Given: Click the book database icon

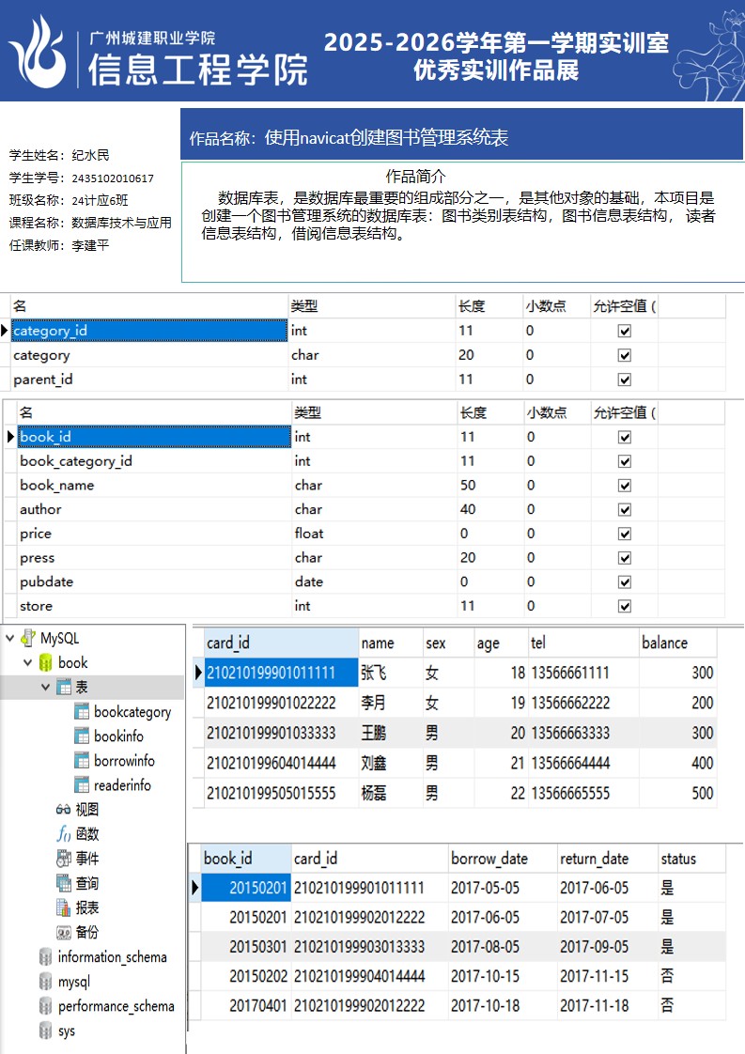Looking at the screenshot, I should click(x=46, y=663).
